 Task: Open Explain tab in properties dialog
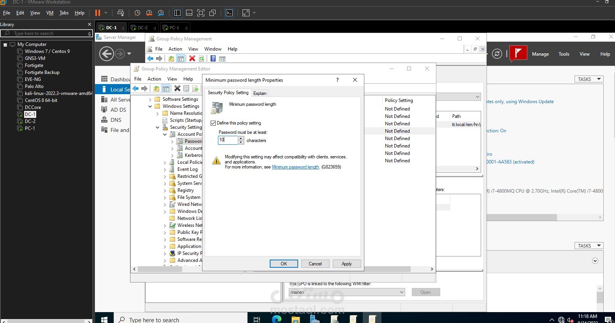260,93
